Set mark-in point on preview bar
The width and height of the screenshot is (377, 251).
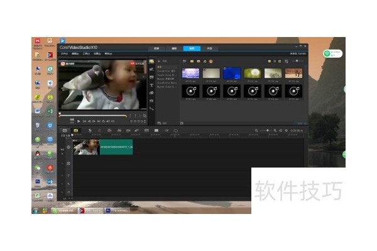(130, 115)
